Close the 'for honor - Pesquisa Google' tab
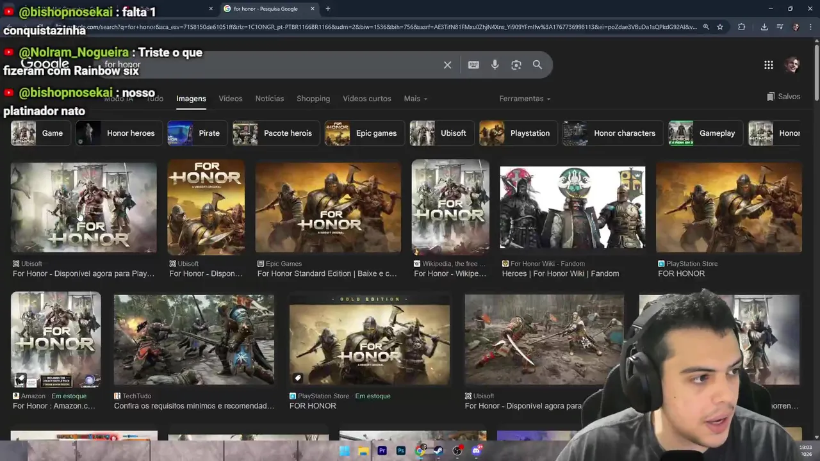The width and height of the screenshot is (820, 461). click(313, 8)
